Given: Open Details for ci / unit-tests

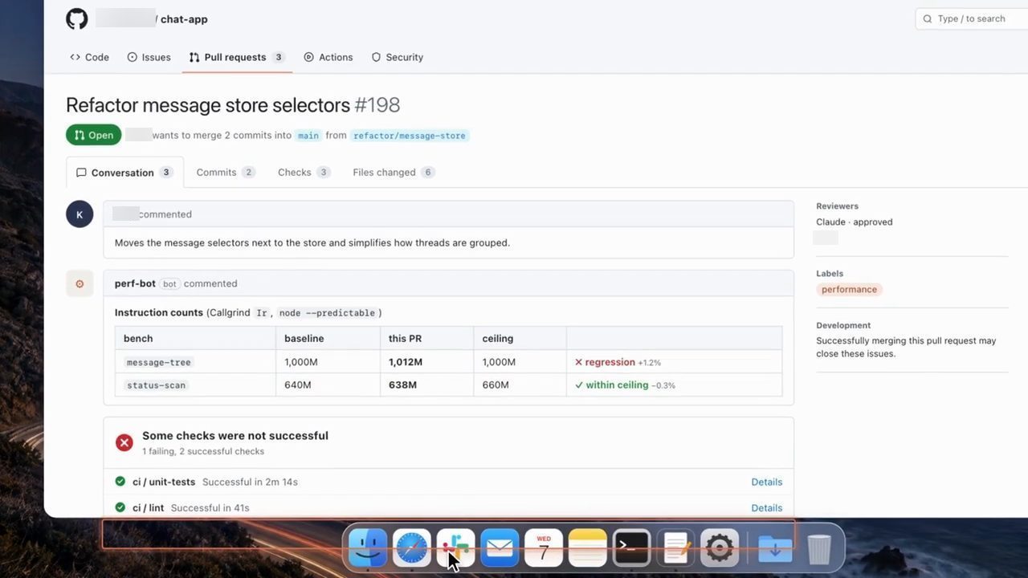Looking at the screenshot, I should pyautogui.click(x=766, y=482).
